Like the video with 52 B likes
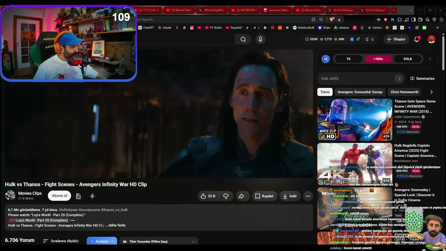Screen dimensions: 446x251 208,196
